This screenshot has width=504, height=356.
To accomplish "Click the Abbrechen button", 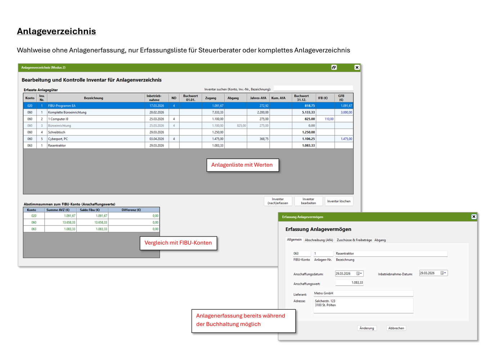I will click(x=396, y=328).
